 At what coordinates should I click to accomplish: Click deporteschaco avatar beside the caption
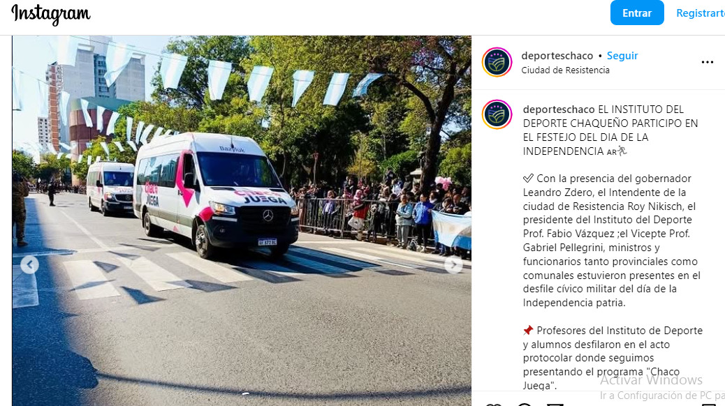pyautogui.click(x=497, y=114)
